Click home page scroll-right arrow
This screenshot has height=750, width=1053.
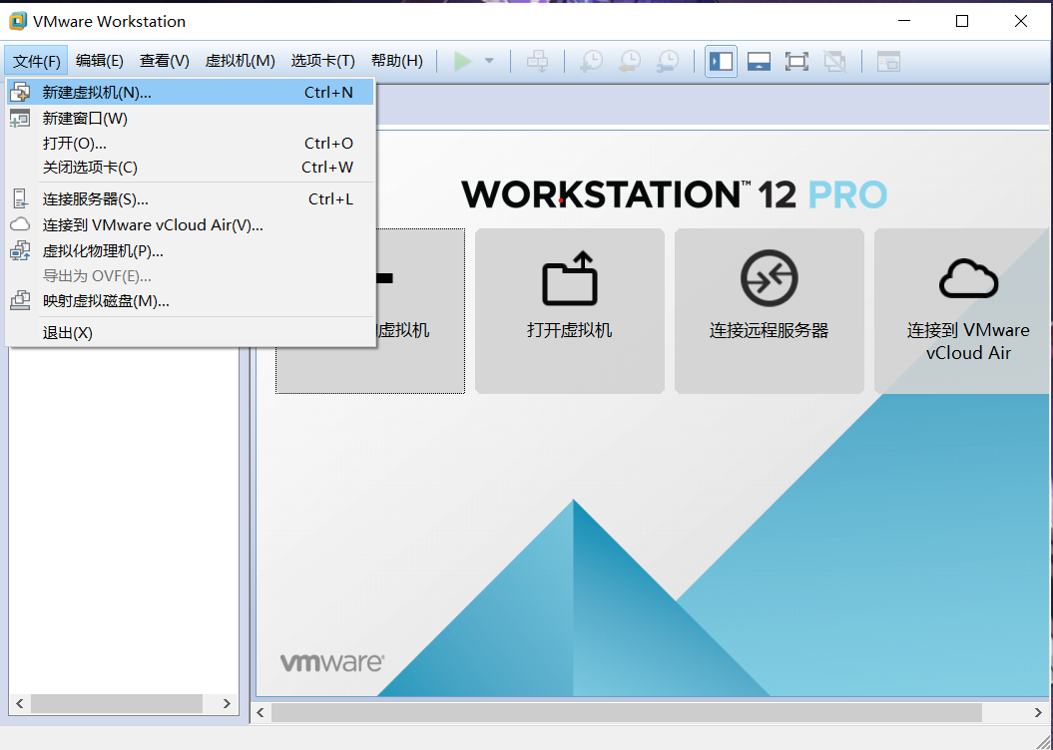1038,712
